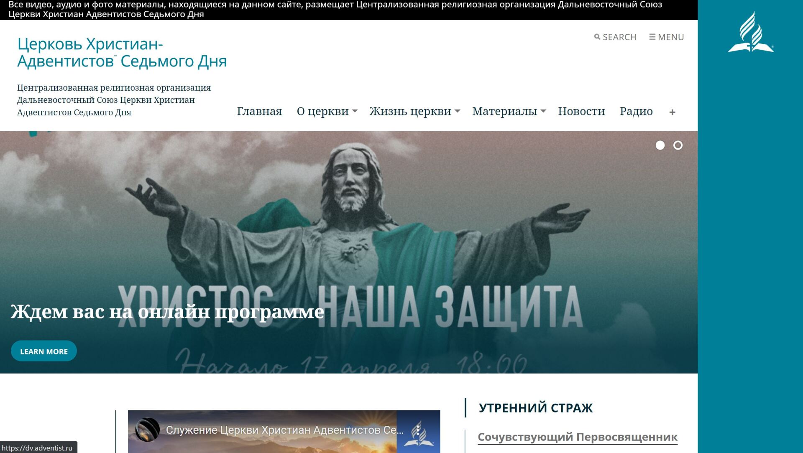The height and width of the screenshot is (453, 803).
Task: Click the Adventist flame logo in the sidebar
Action: (x=751, y=32)
